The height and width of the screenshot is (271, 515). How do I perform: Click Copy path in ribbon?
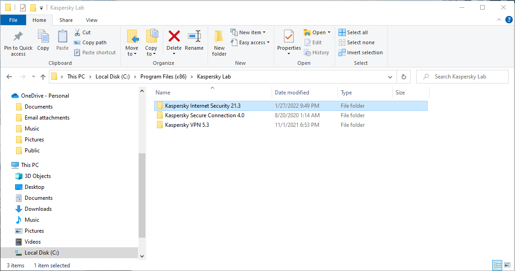point(90,42)
